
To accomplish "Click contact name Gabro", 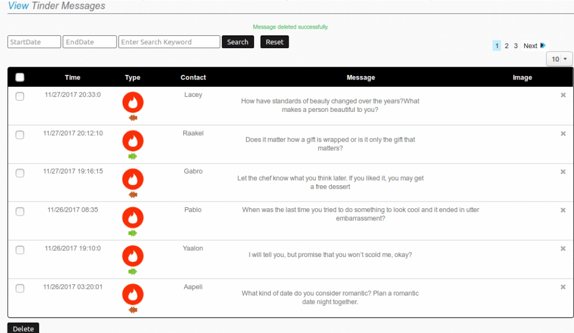I will [x=193, y=171].
